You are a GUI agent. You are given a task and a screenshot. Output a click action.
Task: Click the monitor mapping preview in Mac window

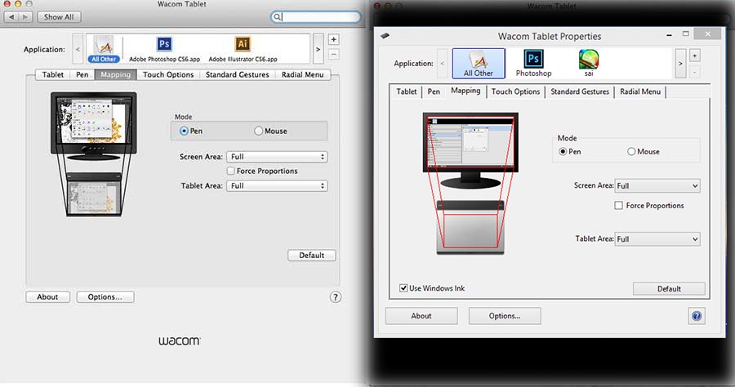[94, 126]
